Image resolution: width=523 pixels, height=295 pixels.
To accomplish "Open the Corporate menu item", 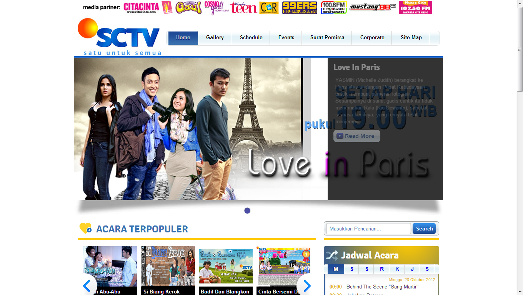I will [372, 38].
